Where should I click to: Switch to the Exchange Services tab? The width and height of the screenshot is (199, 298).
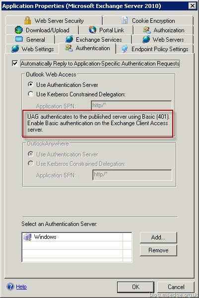(93, 39)
